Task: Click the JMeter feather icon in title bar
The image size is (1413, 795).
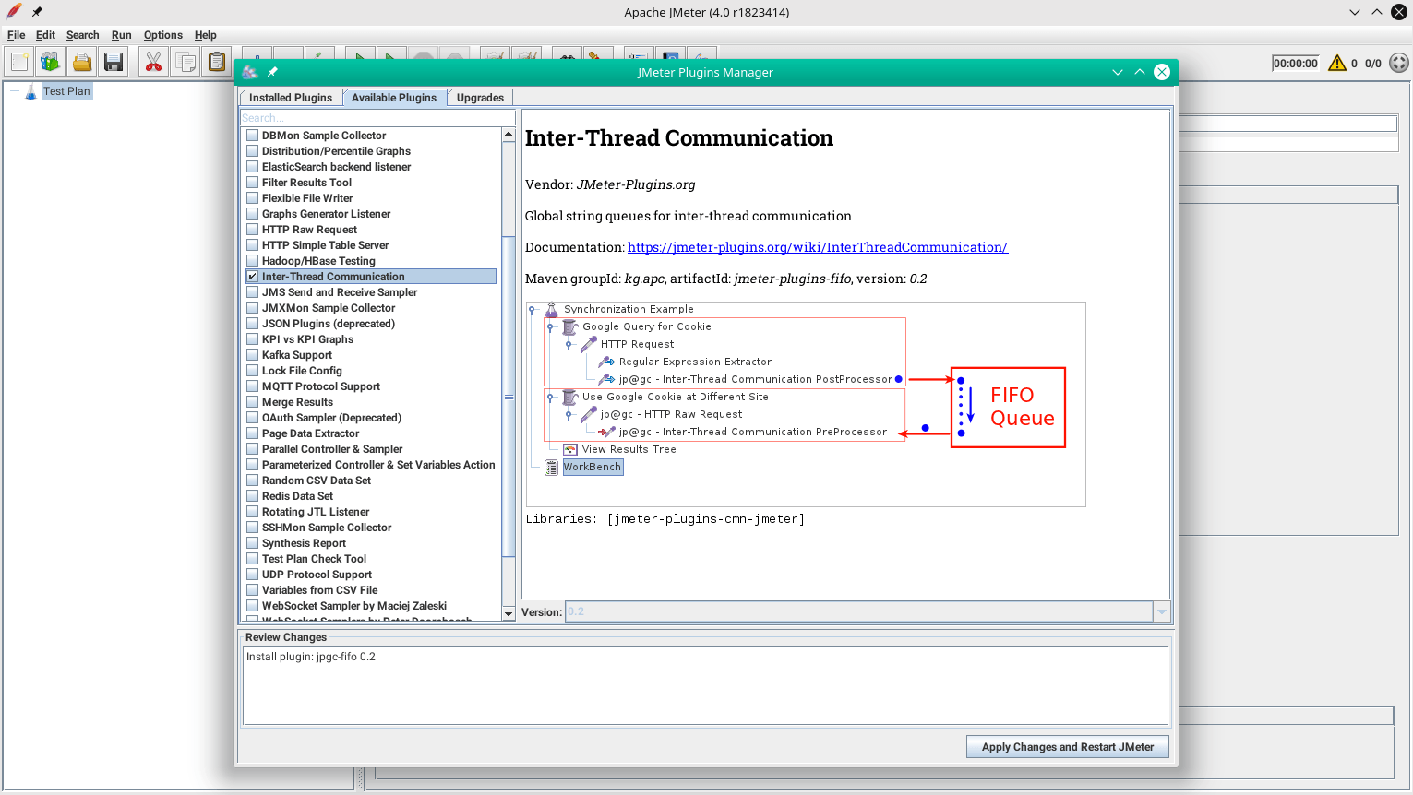Action: tap(14, 12)
